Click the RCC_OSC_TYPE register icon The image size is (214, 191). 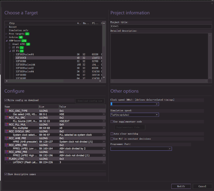coord(7,111)
